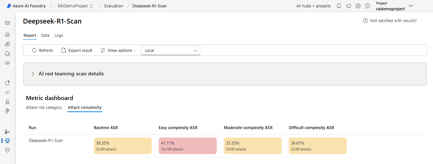Select the Attack risk category tab
The height and width of the screenshot is (164, 433).
(x=44, y=108)
